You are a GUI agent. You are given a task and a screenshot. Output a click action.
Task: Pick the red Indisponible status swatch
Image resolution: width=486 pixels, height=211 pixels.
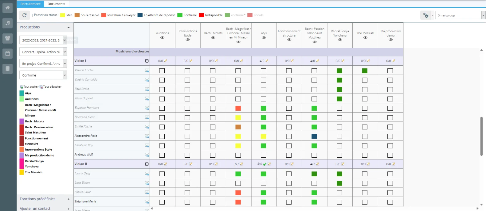point(202,15)
